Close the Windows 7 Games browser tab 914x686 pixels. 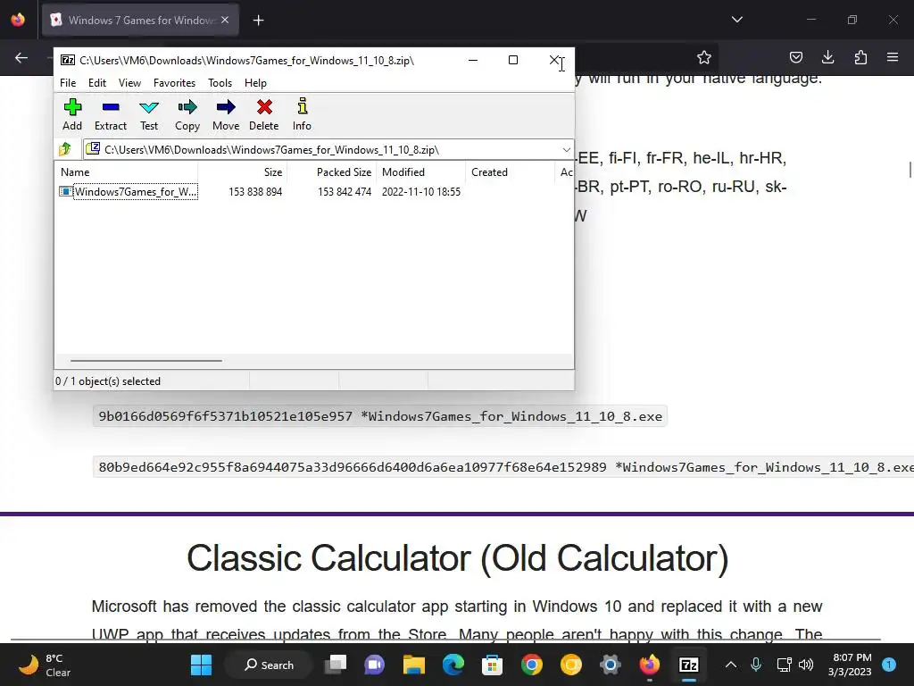225,20
